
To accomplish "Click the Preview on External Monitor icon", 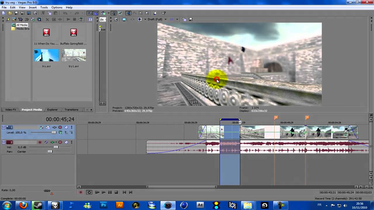I will coord(124,20).
